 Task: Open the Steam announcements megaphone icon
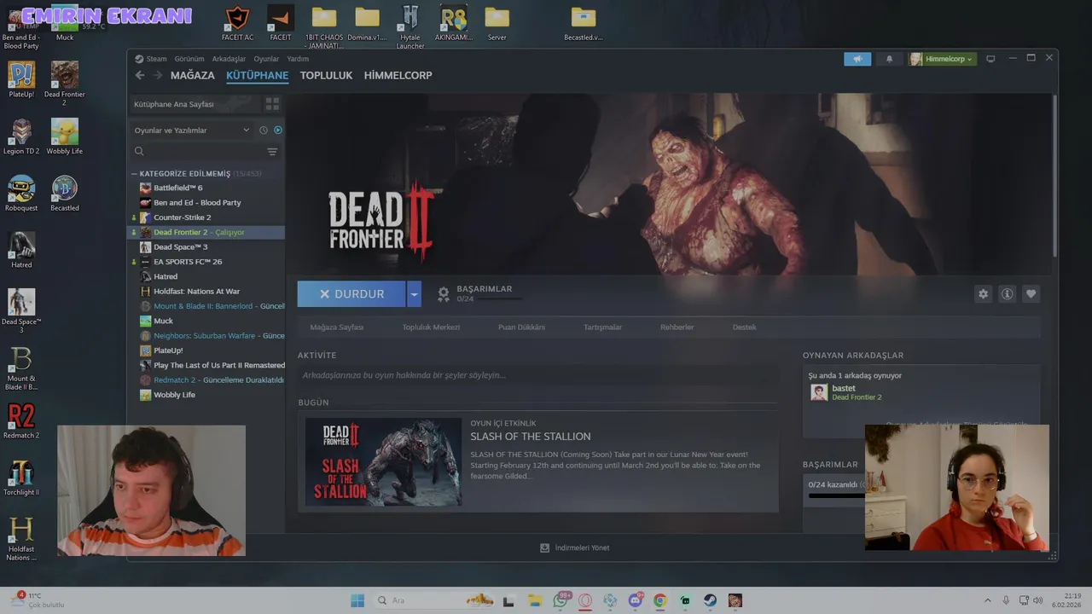(857, 59)
